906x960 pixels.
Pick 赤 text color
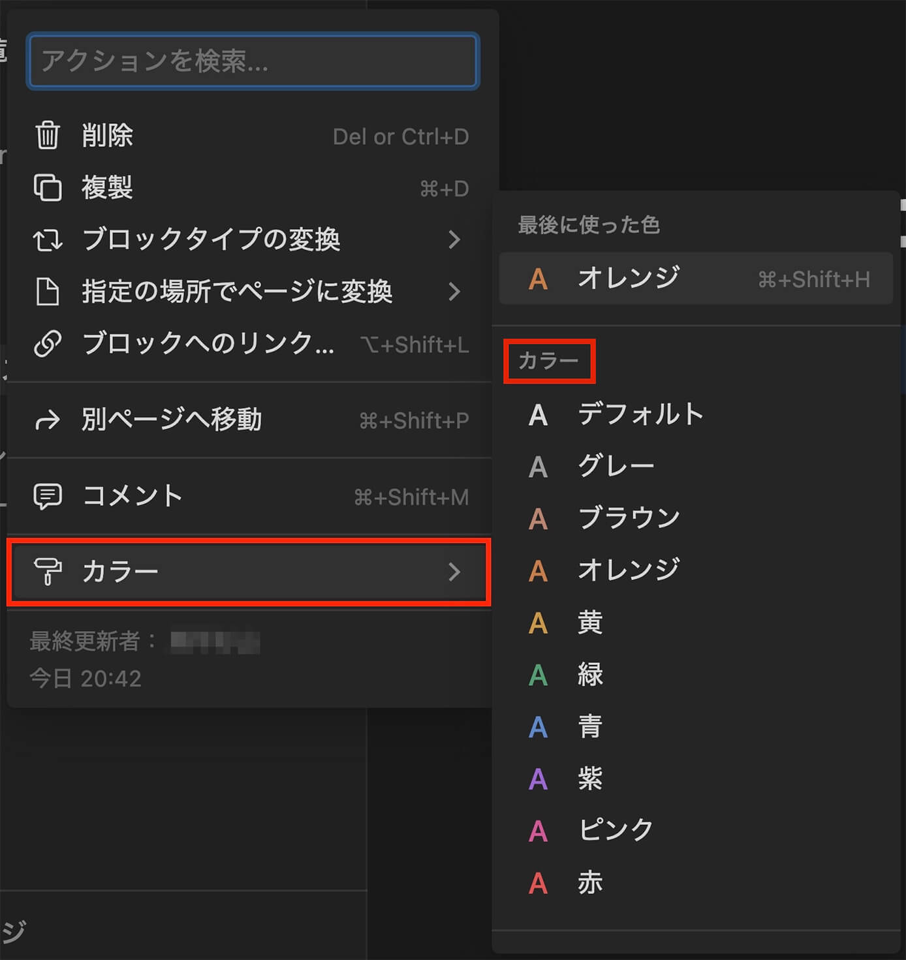[x=696, y=883]
